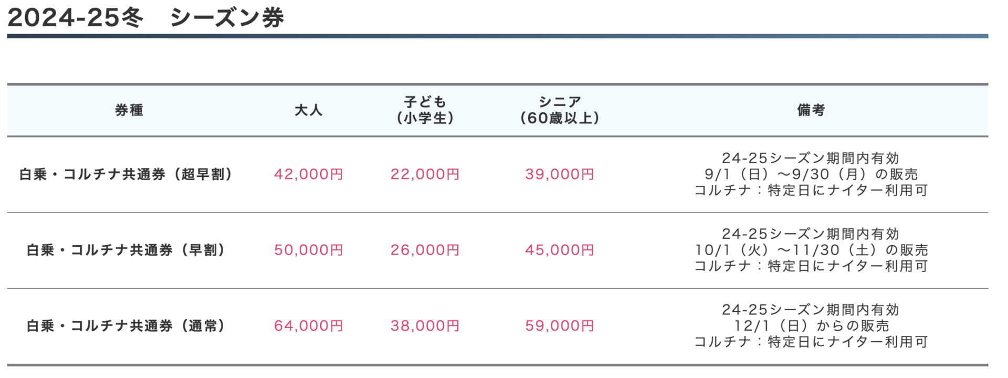Click the 大人 column header

click(x=309, y=110)
